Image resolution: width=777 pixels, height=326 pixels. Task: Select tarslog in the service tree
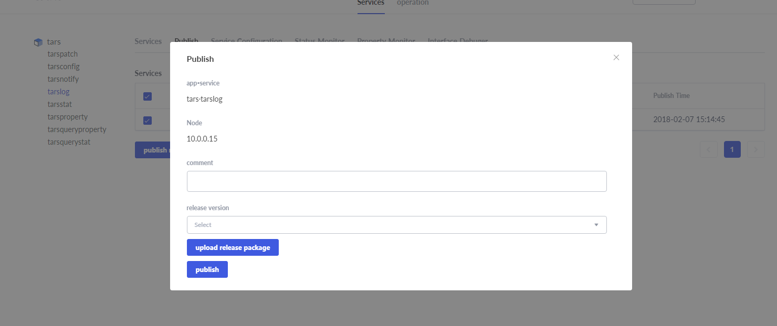point(58,92)
